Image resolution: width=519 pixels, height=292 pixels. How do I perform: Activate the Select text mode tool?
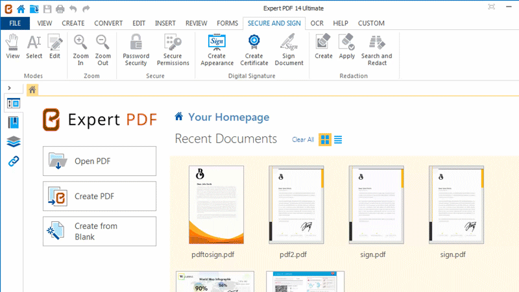pyautogui.click(x=34, y=46)
